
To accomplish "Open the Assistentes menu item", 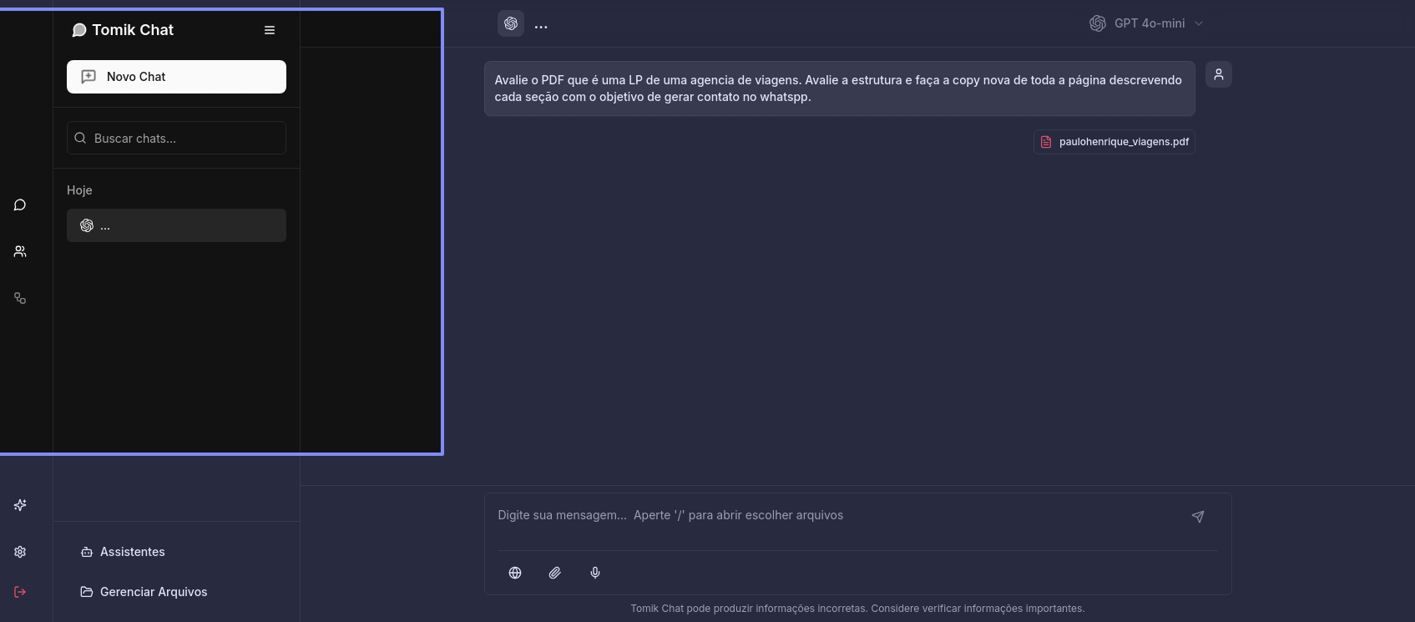I will click(x=132, y=552).
